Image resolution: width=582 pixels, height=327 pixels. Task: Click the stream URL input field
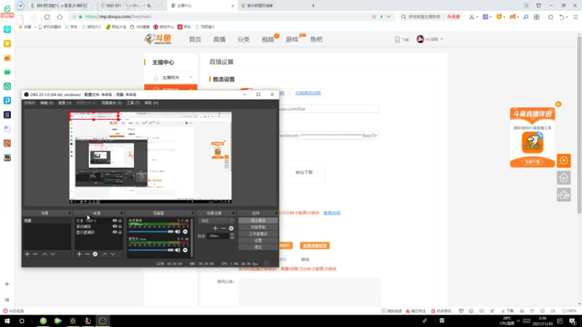[x=329, y=109]
